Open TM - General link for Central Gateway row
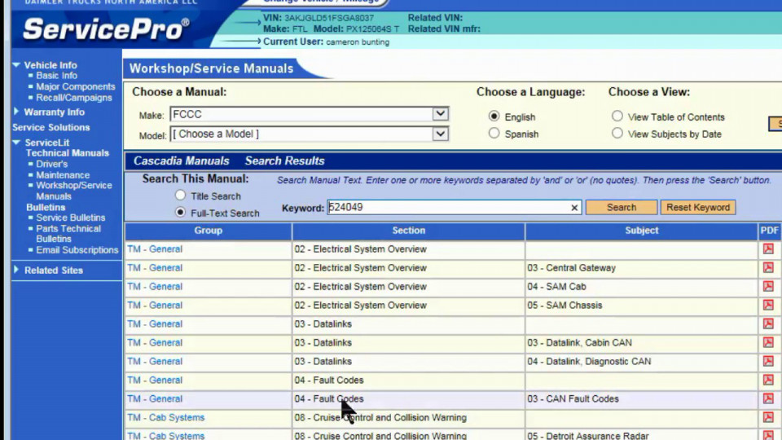This screenshot has width=782, height=440. coord(155,267)
